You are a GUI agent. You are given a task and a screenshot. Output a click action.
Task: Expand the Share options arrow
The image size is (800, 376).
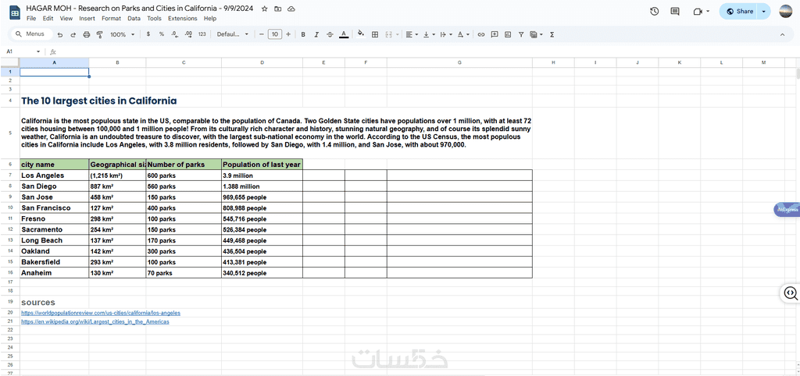click(x=764, y=11)
